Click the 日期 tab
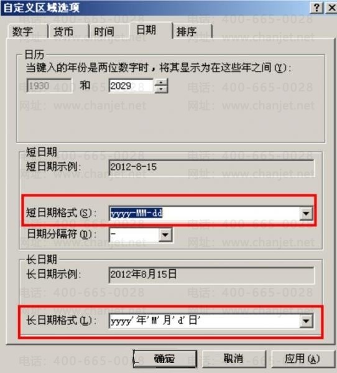337x373 pixels. tap(151, 30)
